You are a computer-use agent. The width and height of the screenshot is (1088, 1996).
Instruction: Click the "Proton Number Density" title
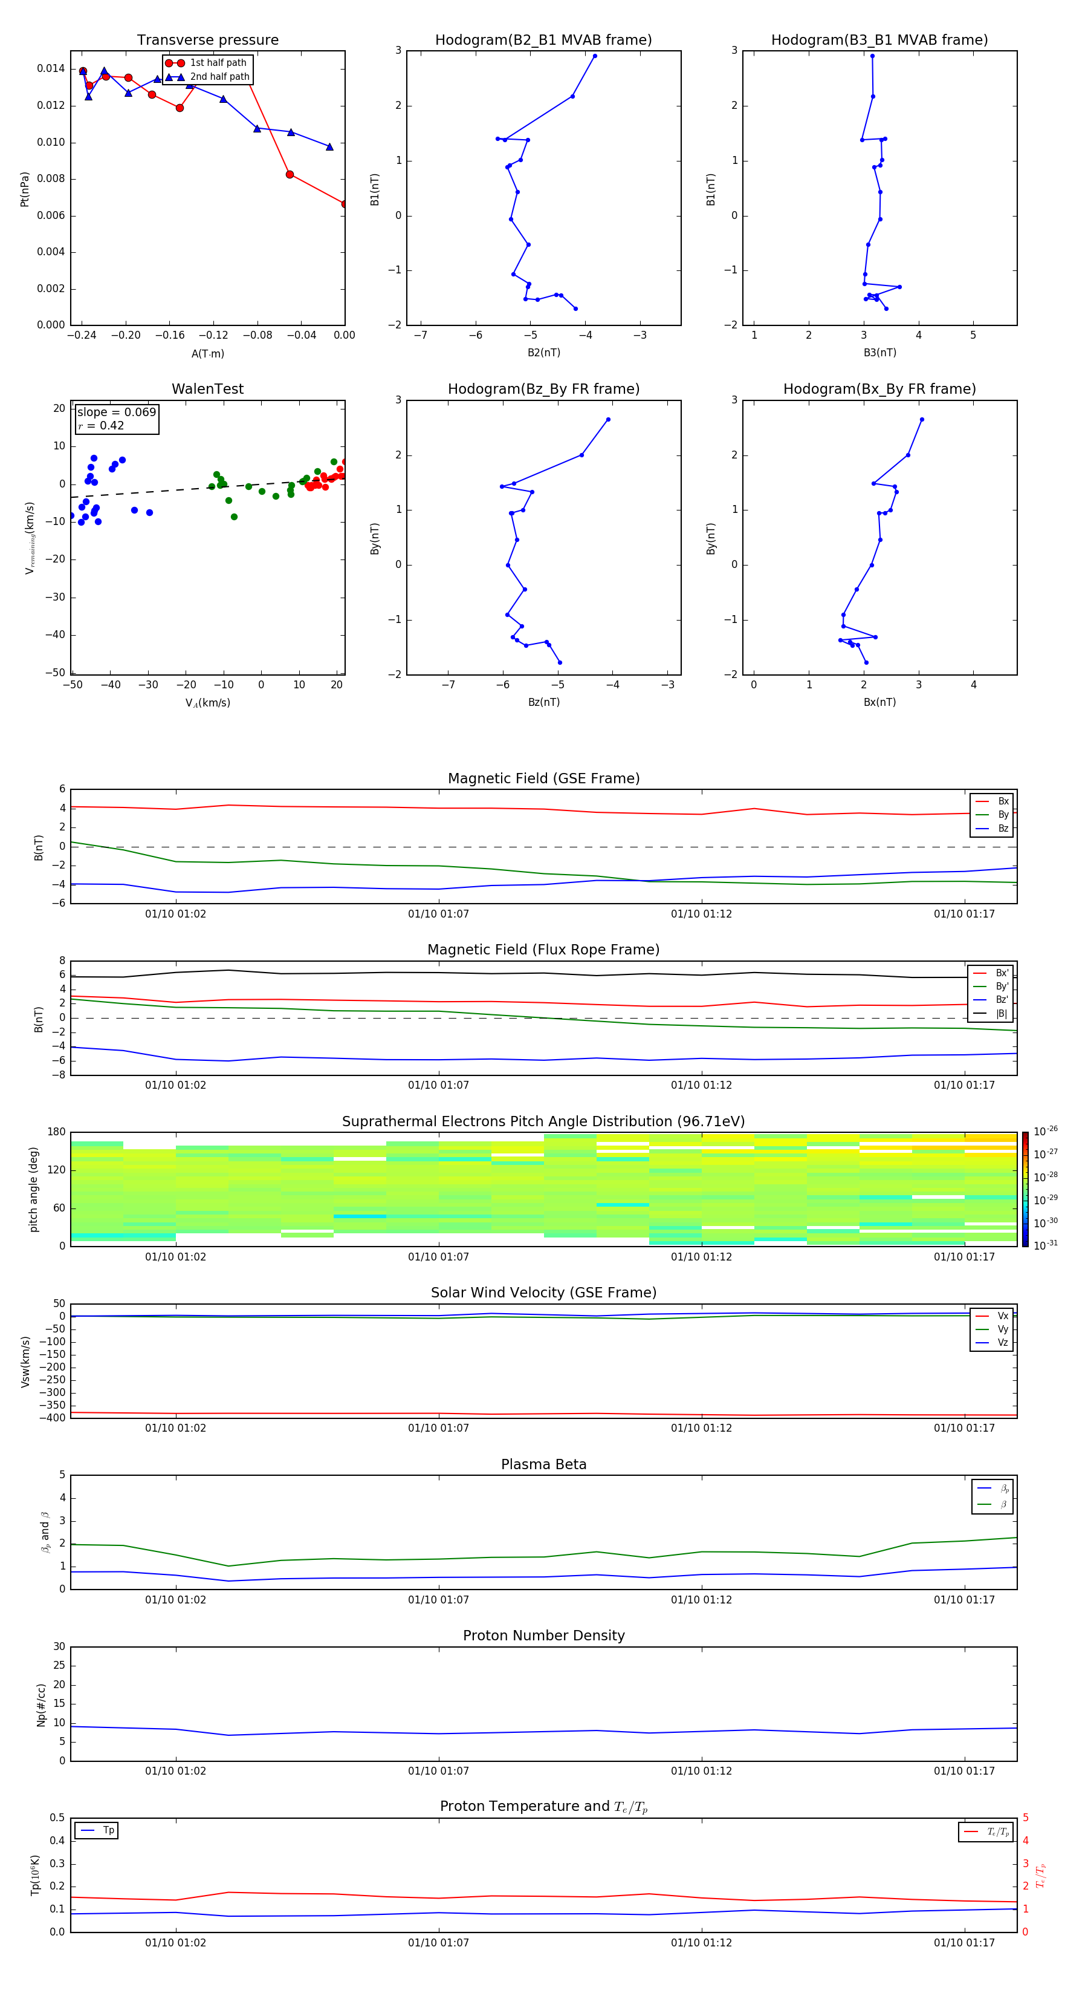(x=543, y=1636)
